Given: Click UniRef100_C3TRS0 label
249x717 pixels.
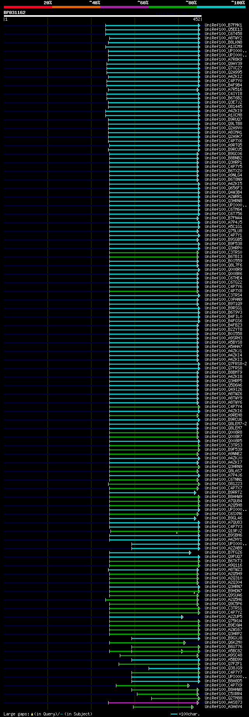Looking at the screenshot, I should coord(223,252).
